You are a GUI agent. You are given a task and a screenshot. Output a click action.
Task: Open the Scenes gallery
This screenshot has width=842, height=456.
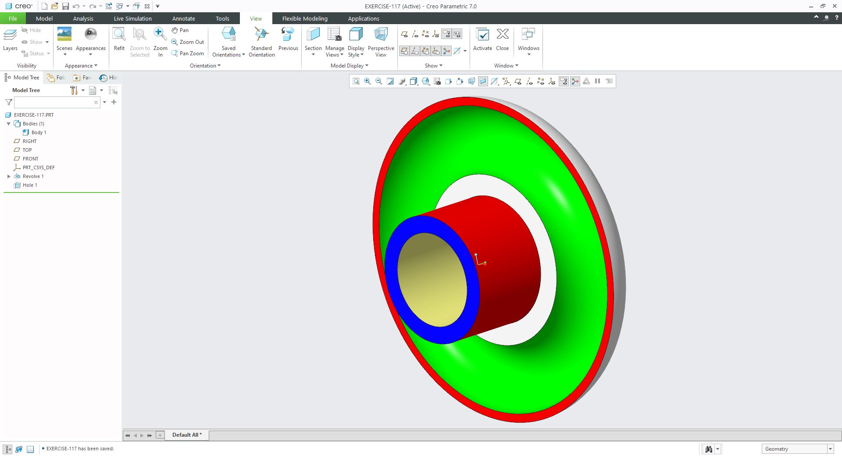tap(64, 42)
